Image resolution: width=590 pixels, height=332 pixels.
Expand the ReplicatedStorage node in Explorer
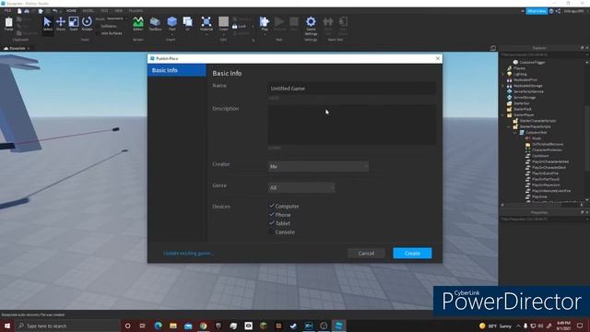(503, 86)
